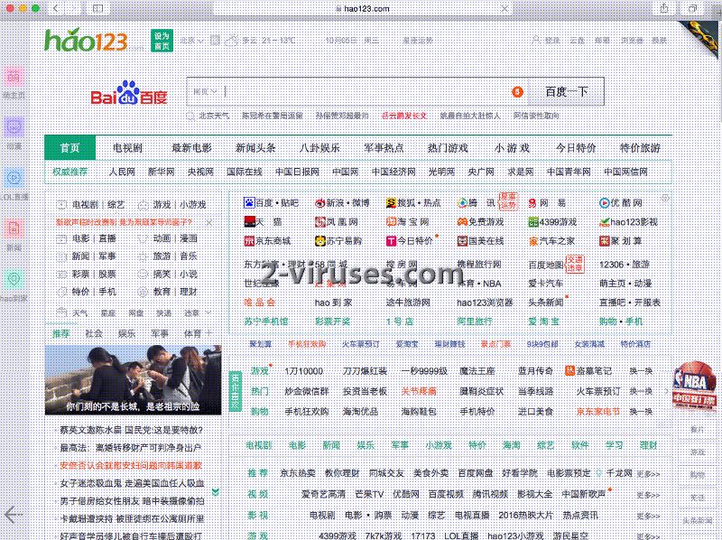Open headline 最高法: 离婚转移财产可判净身出户

130,447
